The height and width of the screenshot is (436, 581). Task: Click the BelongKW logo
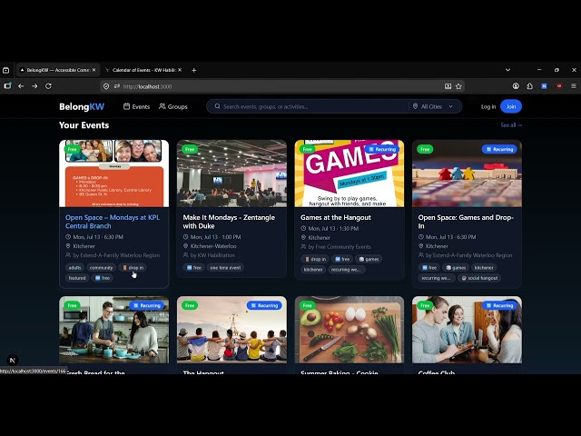pos(82,107)
